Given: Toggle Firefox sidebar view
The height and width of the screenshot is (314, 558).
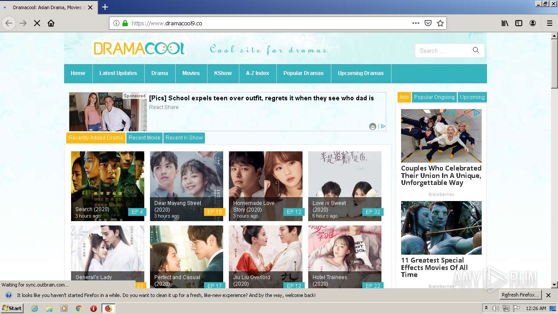Looking at the screenshot, I should coord(519,23).
